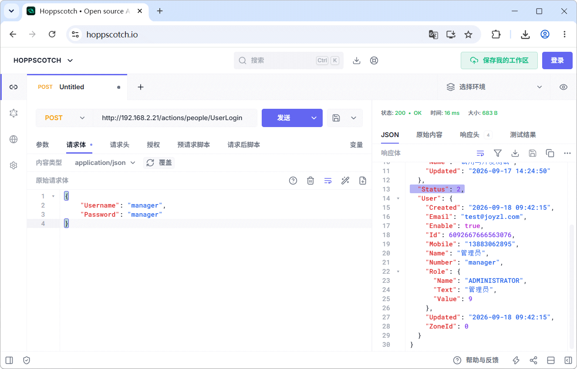
Task: Click 帮助与反馈 help and feedback
Action: click(476, 360)
